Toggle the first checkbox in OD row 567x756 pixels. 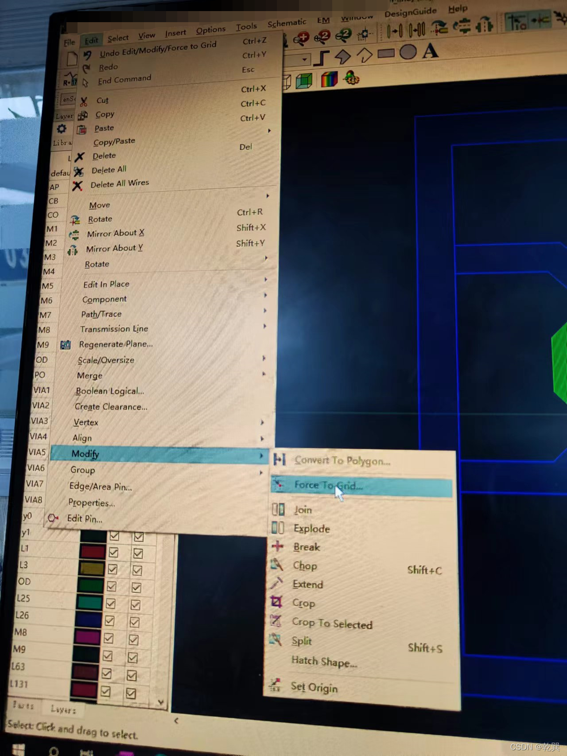[x=112, y=586]
